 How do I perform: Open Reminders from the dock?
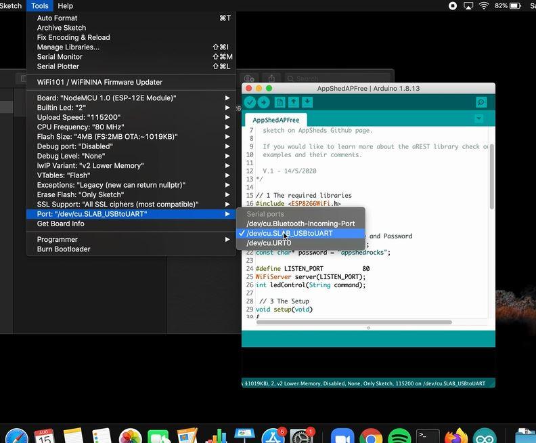(102, 436)
